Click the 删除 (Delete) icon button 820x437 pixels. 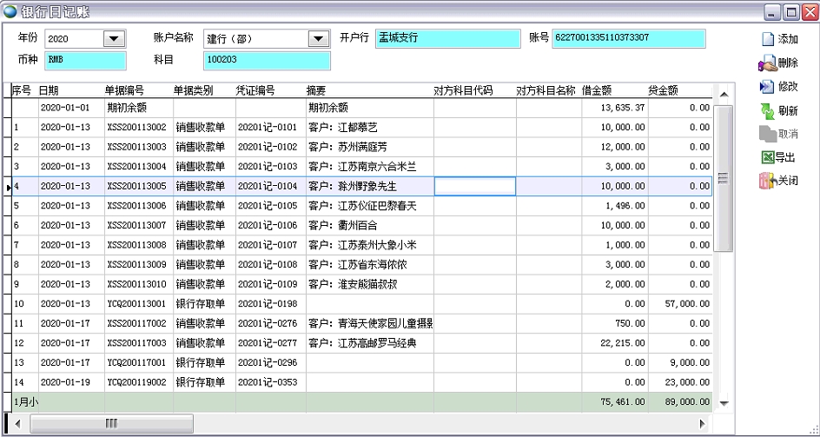coord(767,63)
